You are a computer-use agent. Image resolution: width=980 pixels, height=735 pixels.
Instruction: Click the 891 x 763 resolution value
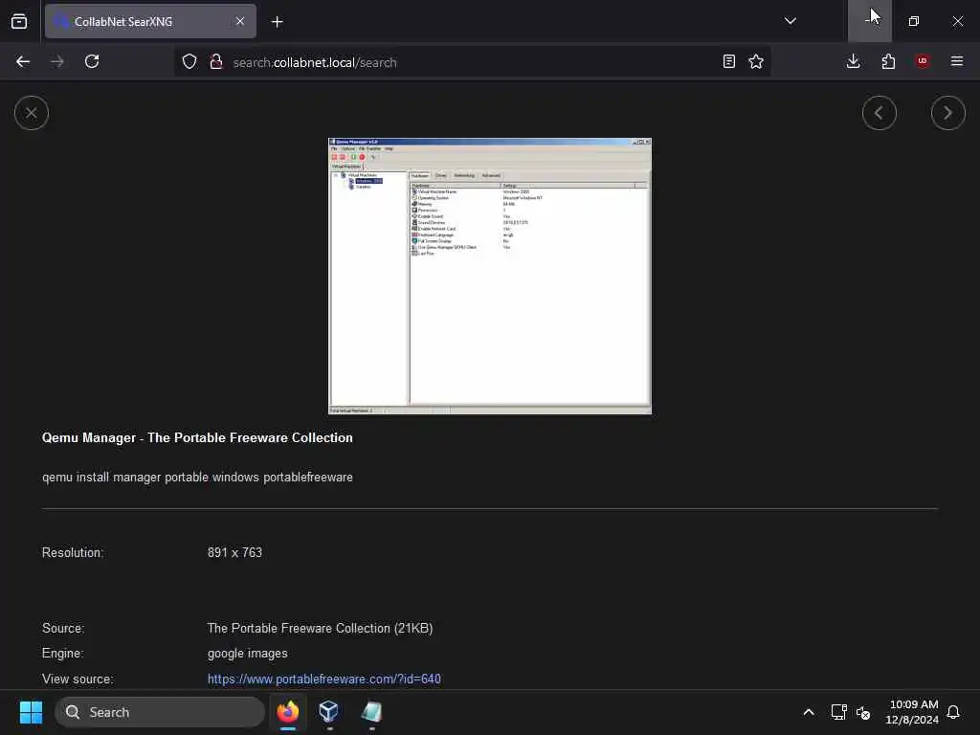pyautogui.click(x=235, y=552)
